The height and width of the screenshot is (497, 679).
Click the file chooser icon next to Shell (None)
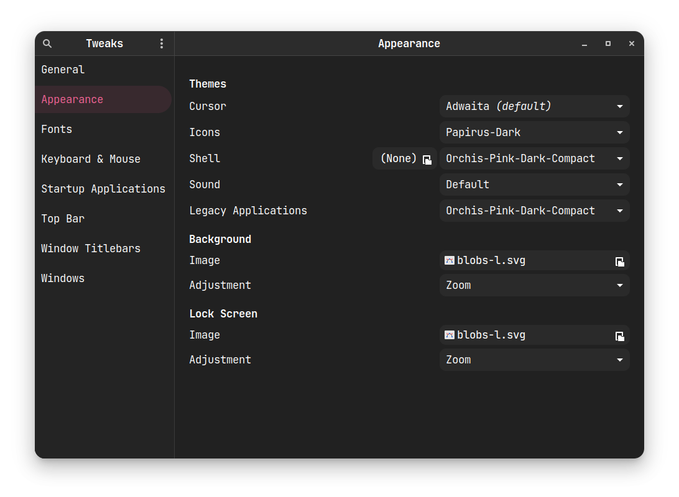click(427, 159)
